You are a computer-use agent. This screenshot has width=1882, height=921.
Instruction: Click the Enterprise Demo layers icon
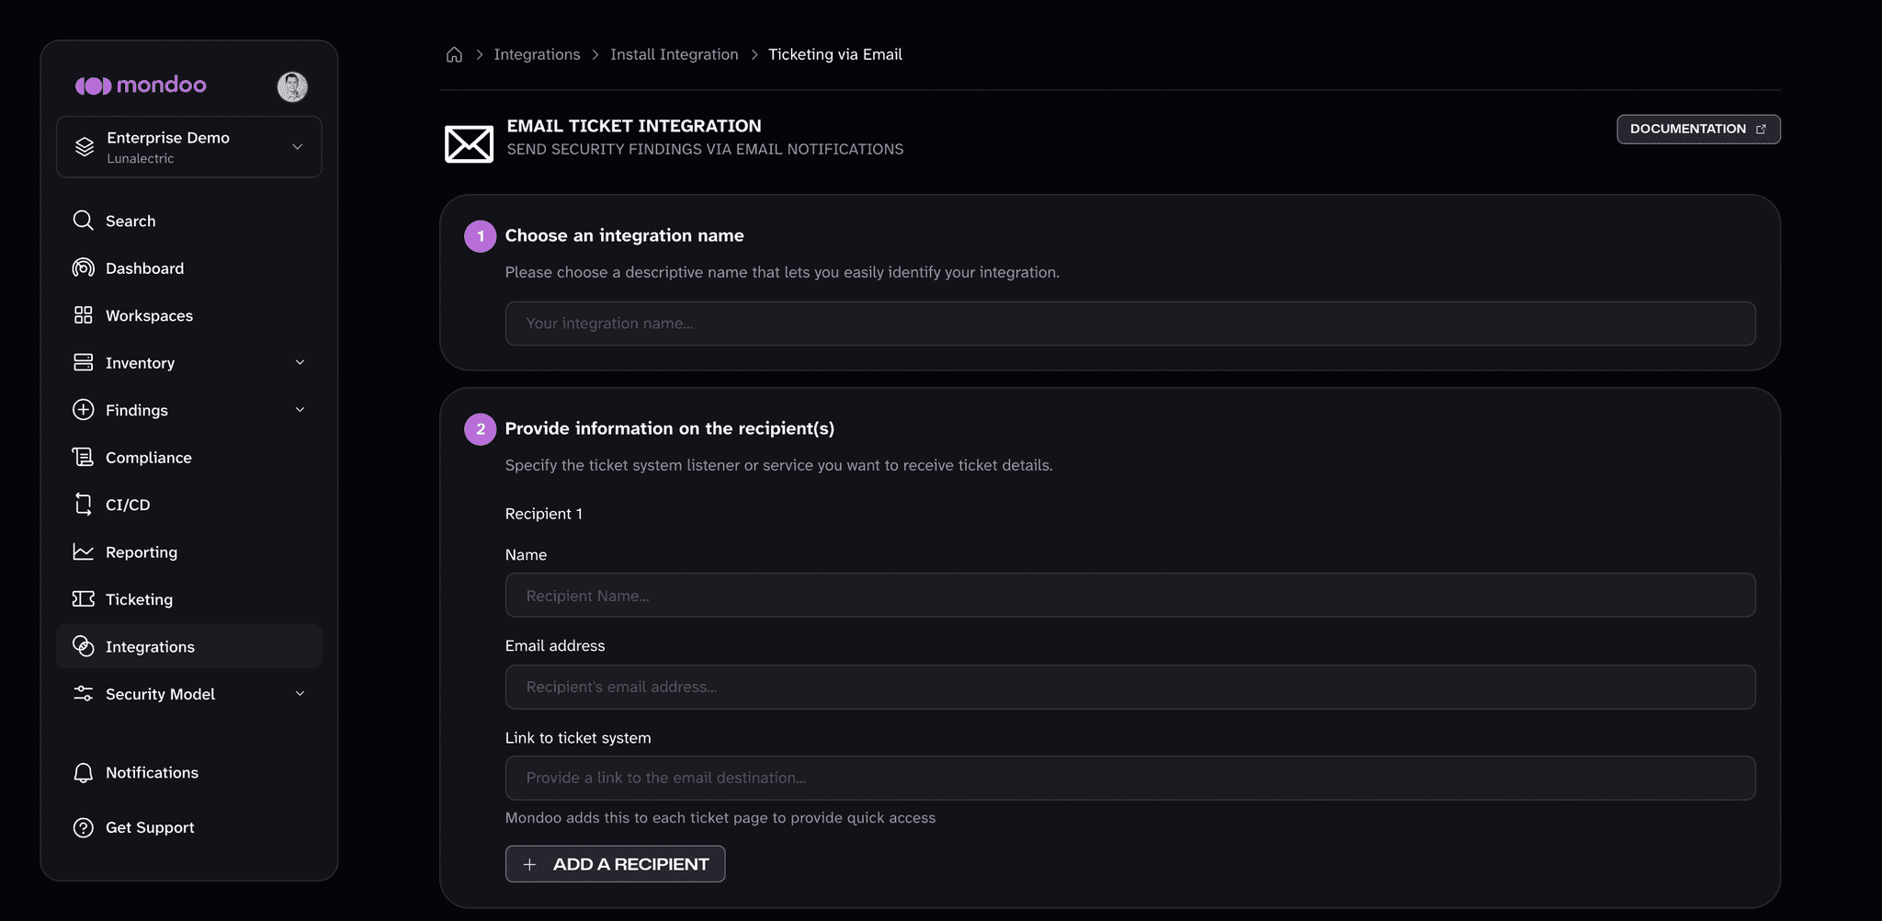tap(85, 147)
